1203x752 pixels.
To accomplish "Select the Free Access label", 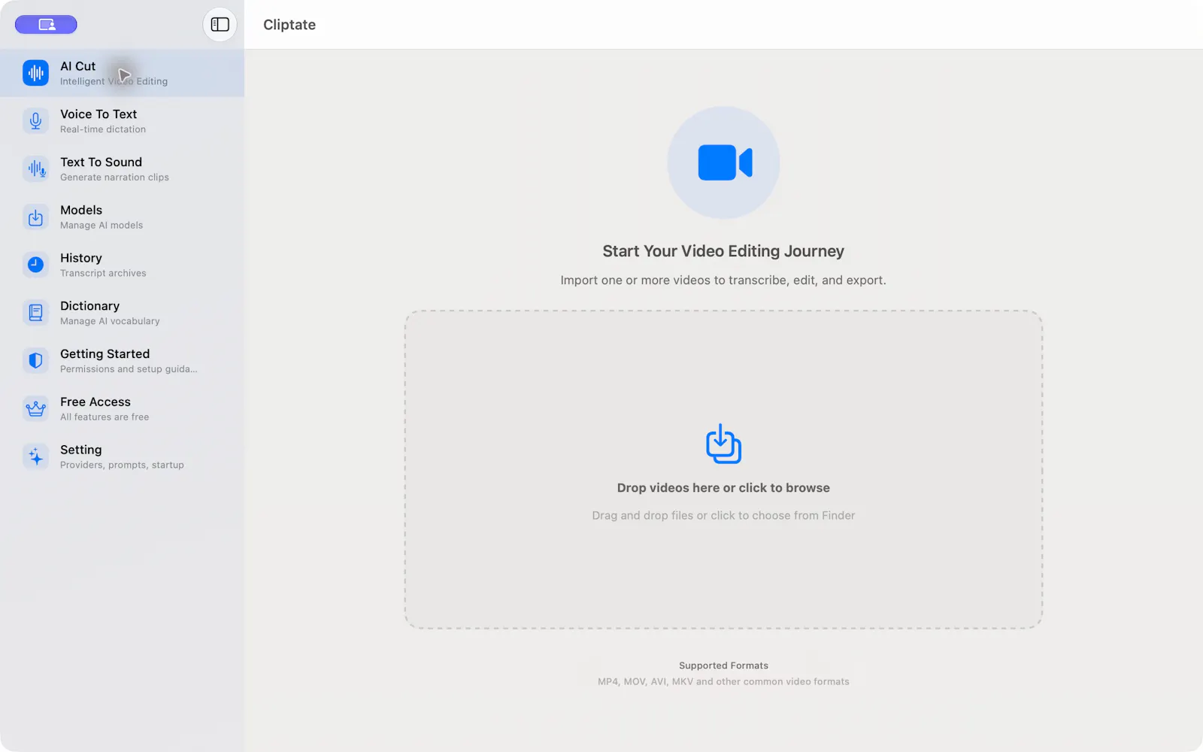I will [x=95, y=402].
